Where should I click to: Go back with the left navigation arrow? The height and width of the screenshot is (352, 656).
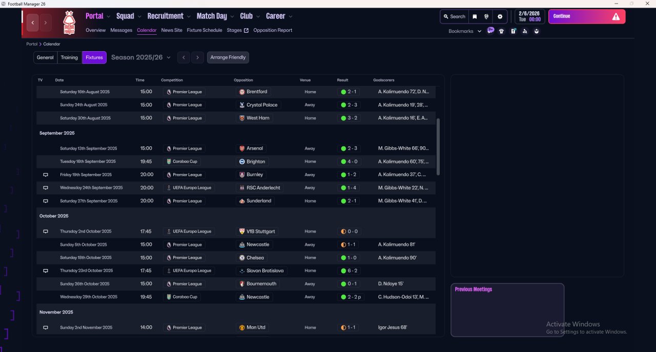pyautogui.click(x=33, y=23)
